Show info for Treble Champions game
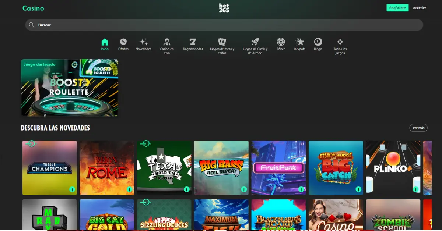The image size is (442, 231). click(x=72, y=189)
